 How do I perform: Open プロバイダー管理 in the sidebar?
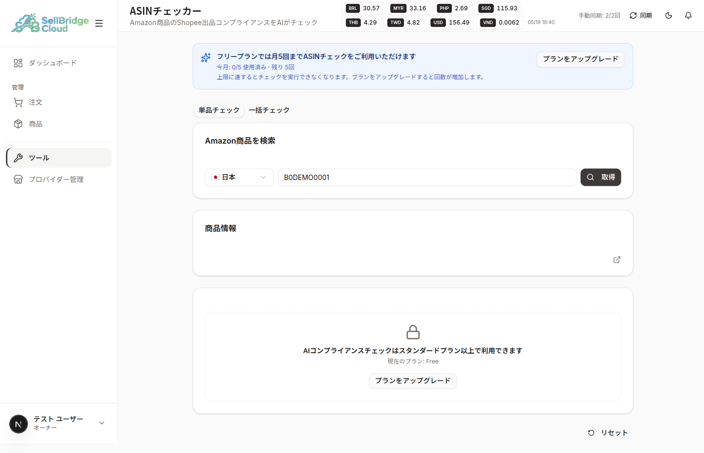pyautogui.click(x=59, y=180)
